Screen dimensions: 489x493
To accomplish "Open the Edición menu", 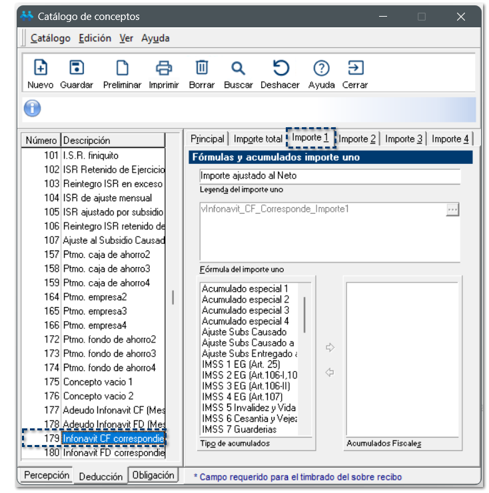I will [x=95, y=38].
